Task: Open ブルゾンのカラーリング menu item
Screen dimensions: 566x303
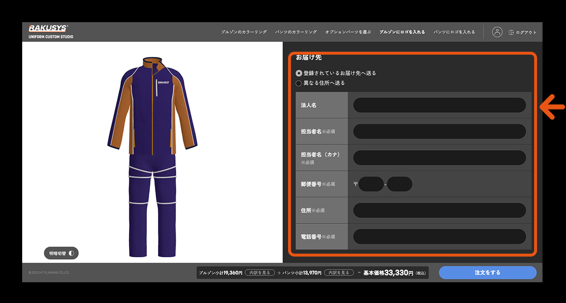Action: (244, 32)
